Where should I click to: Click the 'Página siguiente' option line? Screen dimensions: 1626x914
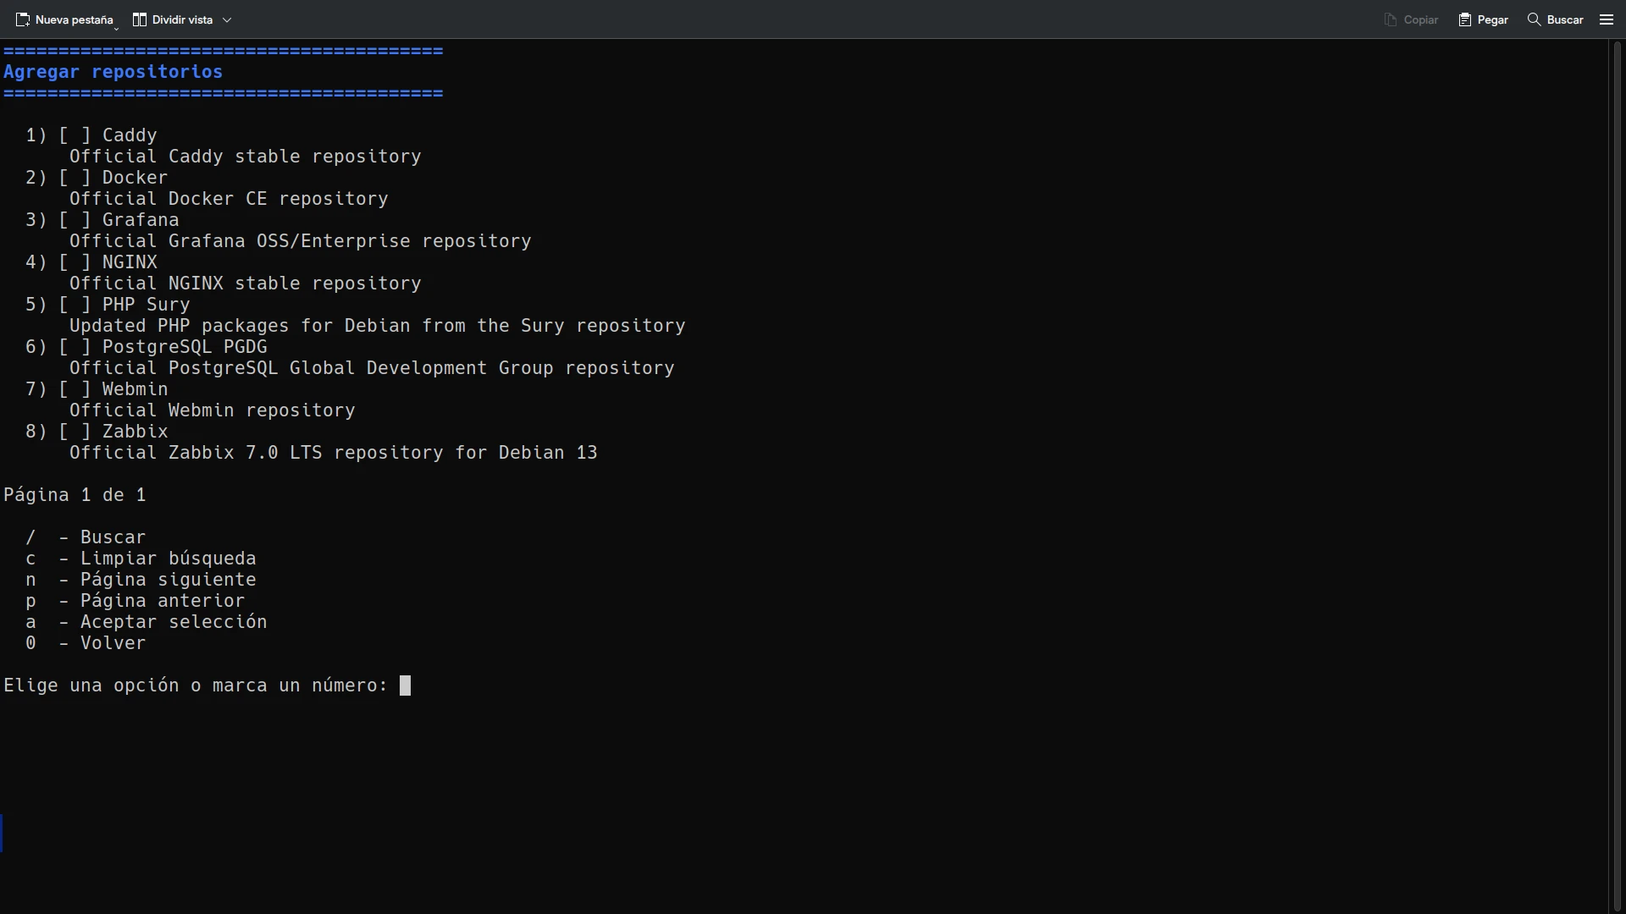(141, 580)
